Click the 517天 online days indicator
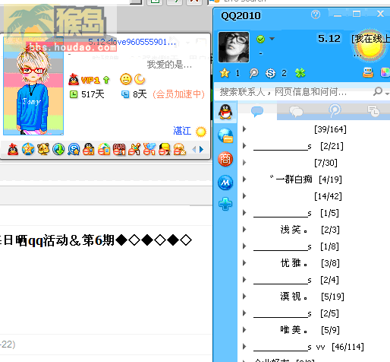Image resolution: width=390 pixels, height=362 pixels. click(x=86, y=94)
